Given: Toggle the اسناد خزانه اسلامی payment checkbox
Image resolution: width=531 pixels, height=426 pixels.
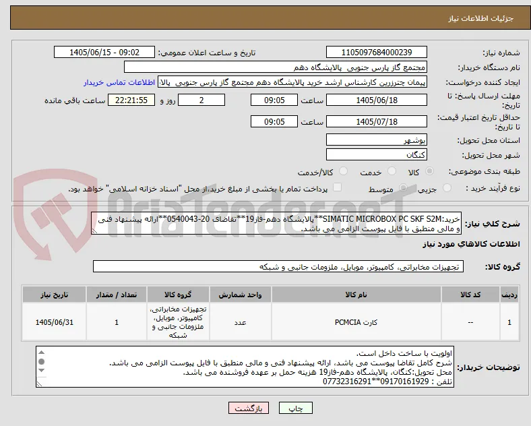Looking at the screenshot, I should pos(338,187).
